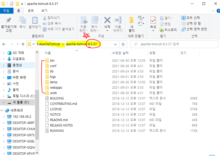
Task: Create new folder with 새 폴더
Action: click(131, 24)
